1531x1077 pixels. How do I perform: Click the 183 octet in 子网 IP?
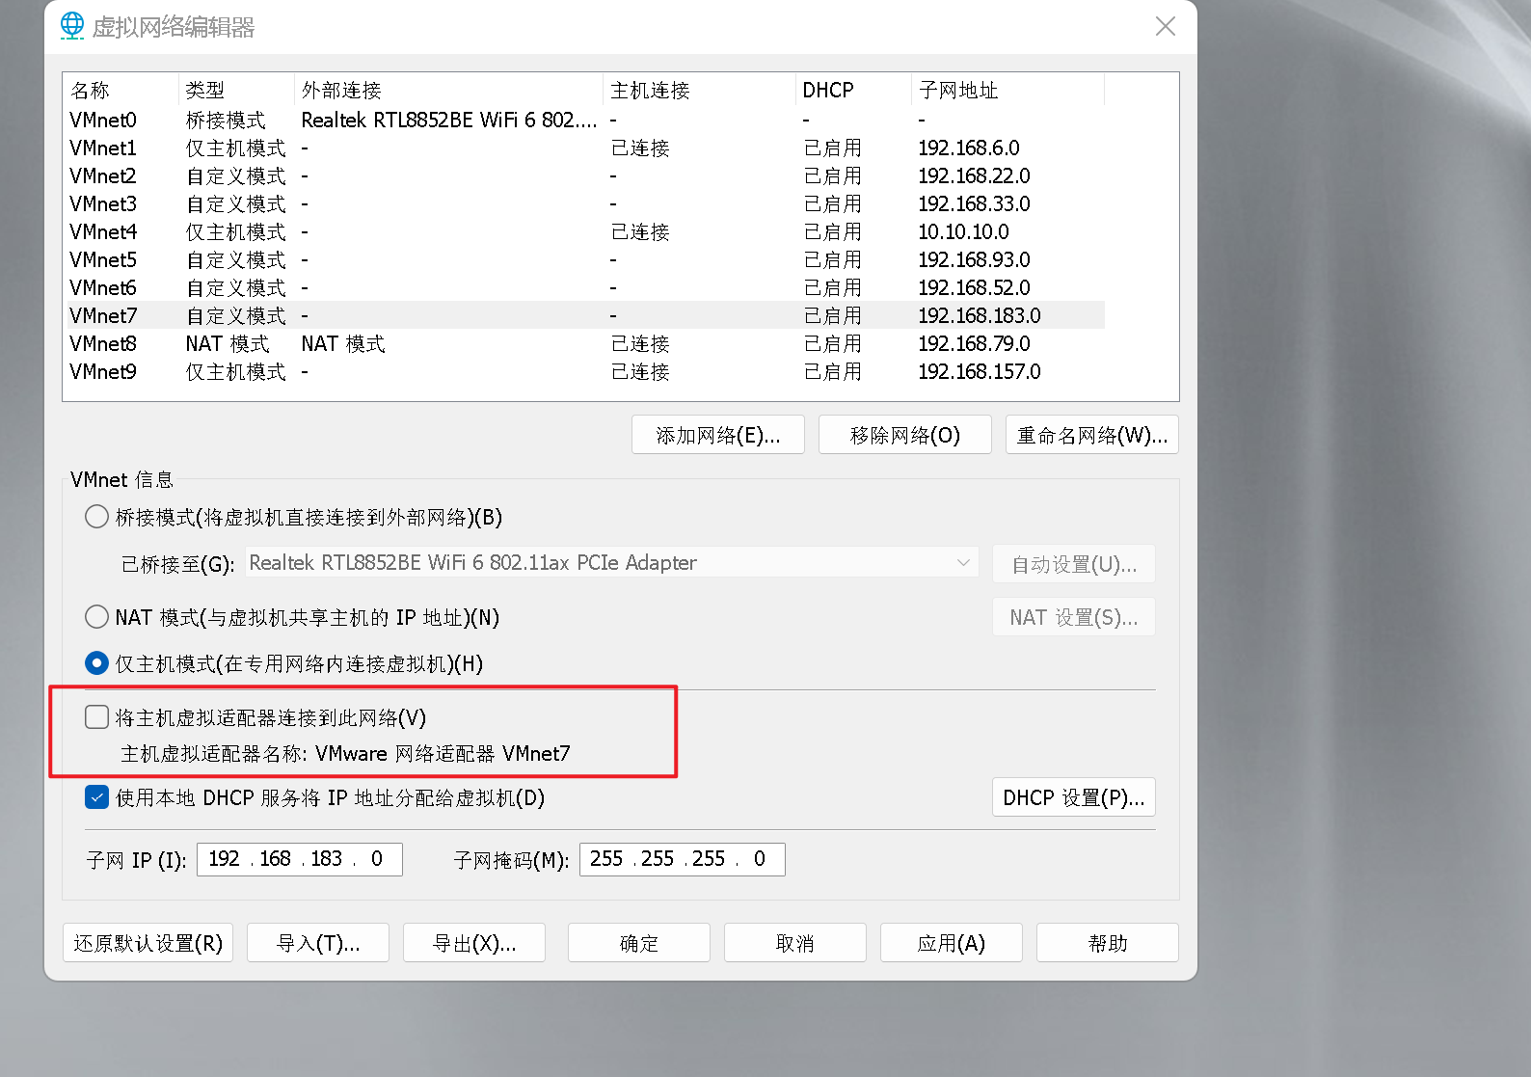[x=326, y=858]
